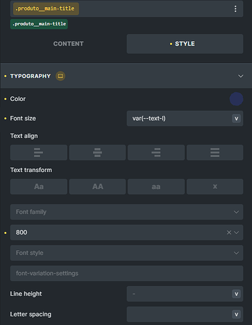Open variable picker for Font size
This screenshot has width=252, height=325.
236,119
